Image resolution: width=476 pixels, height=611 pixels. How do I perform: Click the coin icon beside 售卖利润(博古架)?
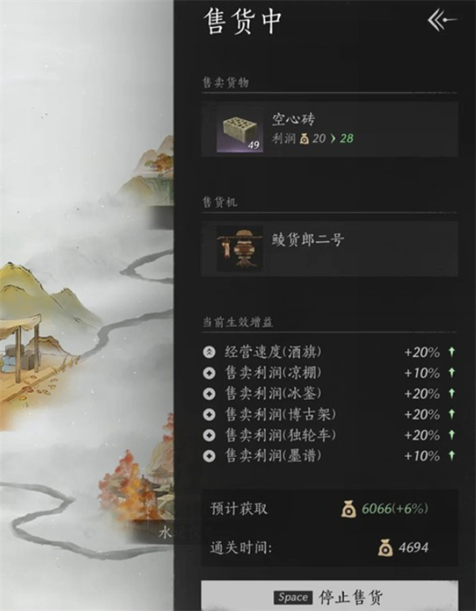tap(209, 414)
